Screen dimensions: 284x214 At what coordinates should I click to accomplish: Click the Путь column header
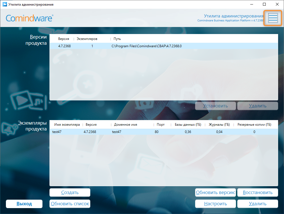[x=117, y=39]
